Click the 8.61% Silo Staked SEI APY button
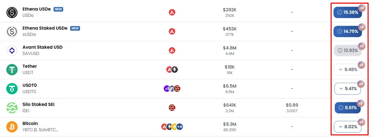Screen dimensions: 373x137 348,108
